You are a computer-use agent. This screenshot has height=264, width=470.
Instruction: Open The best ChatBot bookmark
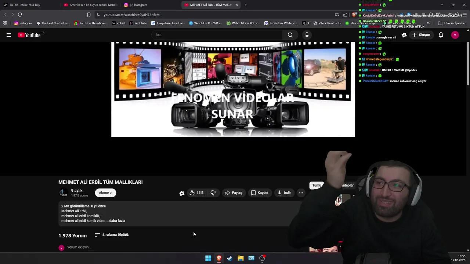(x=53, y=23)
